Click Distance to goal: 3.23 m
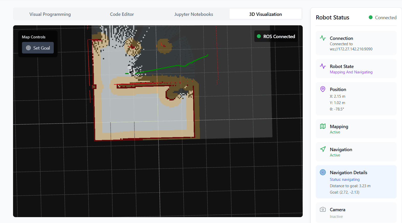Viewport: 402px width, 223px height. (x=350, y=186)
